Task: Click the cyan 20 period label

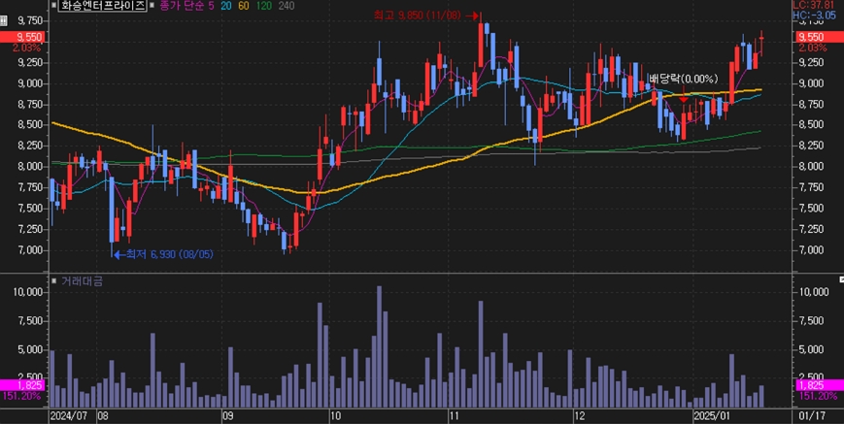Action: point(227,6)
